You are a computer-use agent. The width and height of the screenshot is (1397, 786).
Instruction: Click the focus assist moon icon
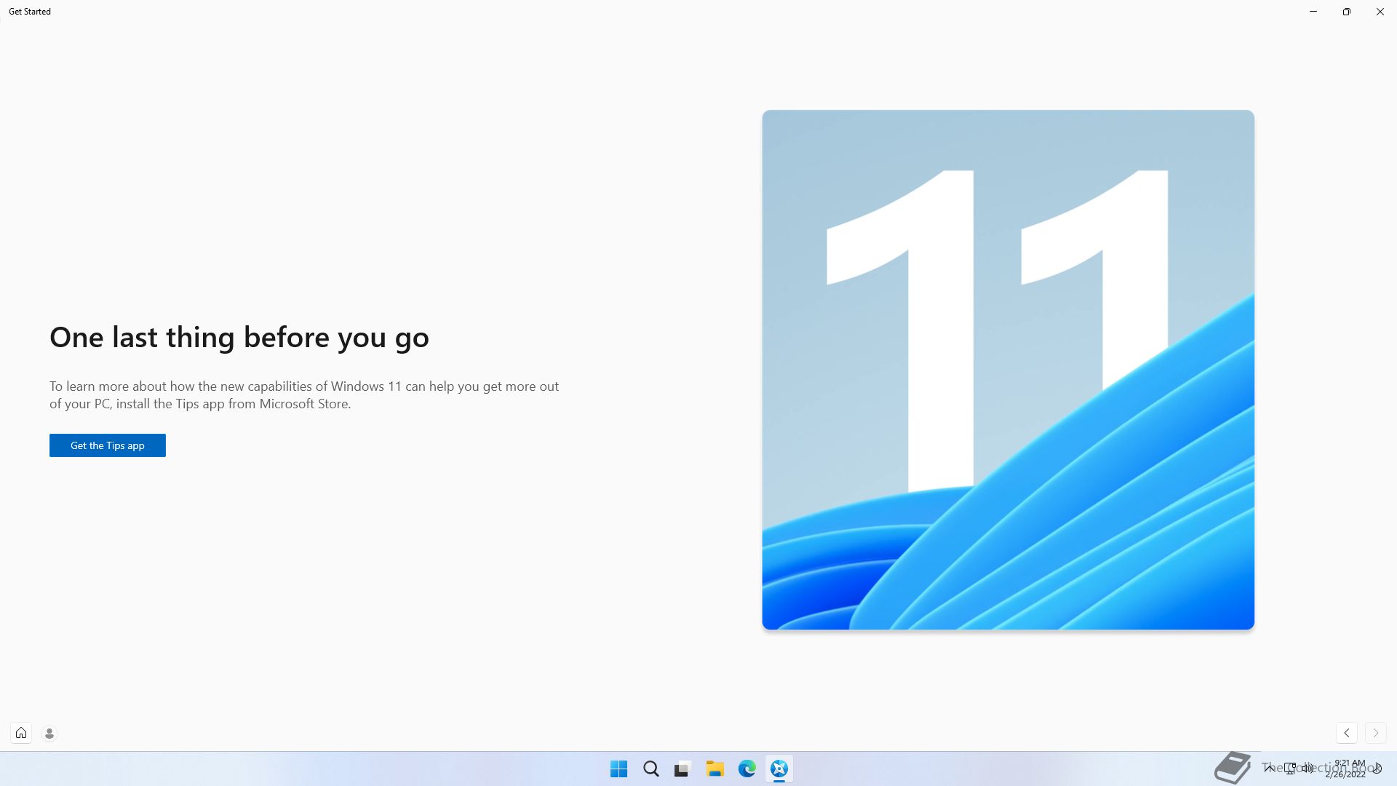pos(1377,769)
